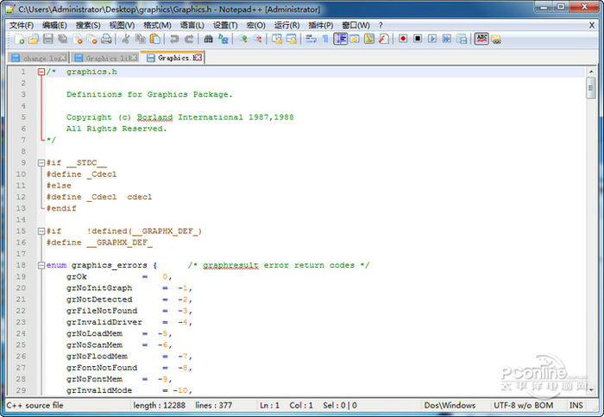The height and width of the screenshot is (417, 604).
Task: Switch to the change.log tab
Action: click(x=35, y=58)
